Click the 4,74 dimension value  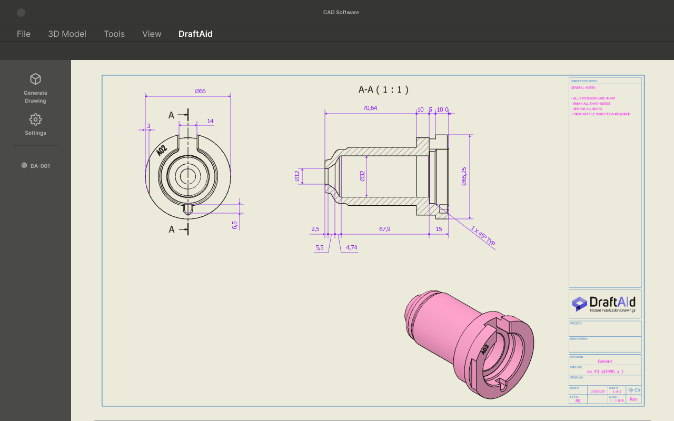[351, 247]
